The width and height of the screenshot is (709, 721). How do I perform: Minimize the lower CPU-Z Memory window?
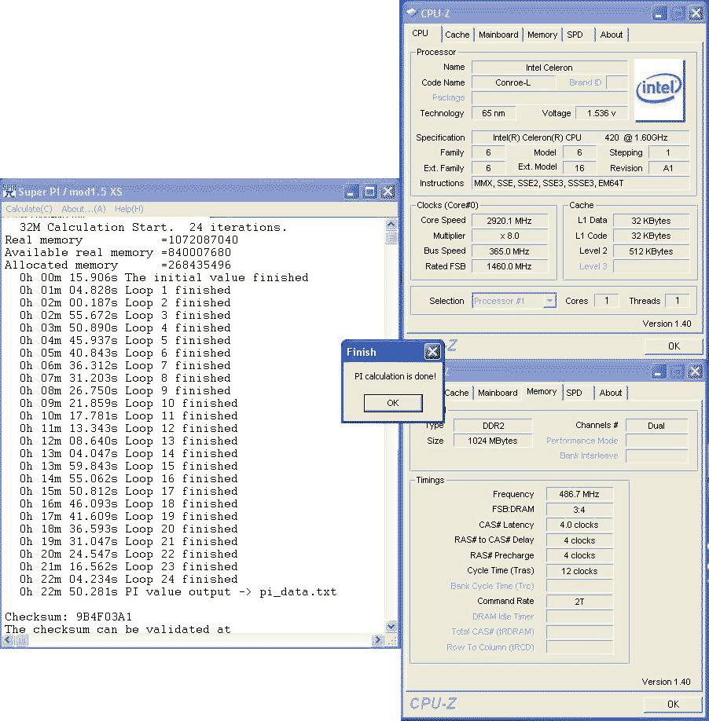pyautogui.click(x=658, y=371)
